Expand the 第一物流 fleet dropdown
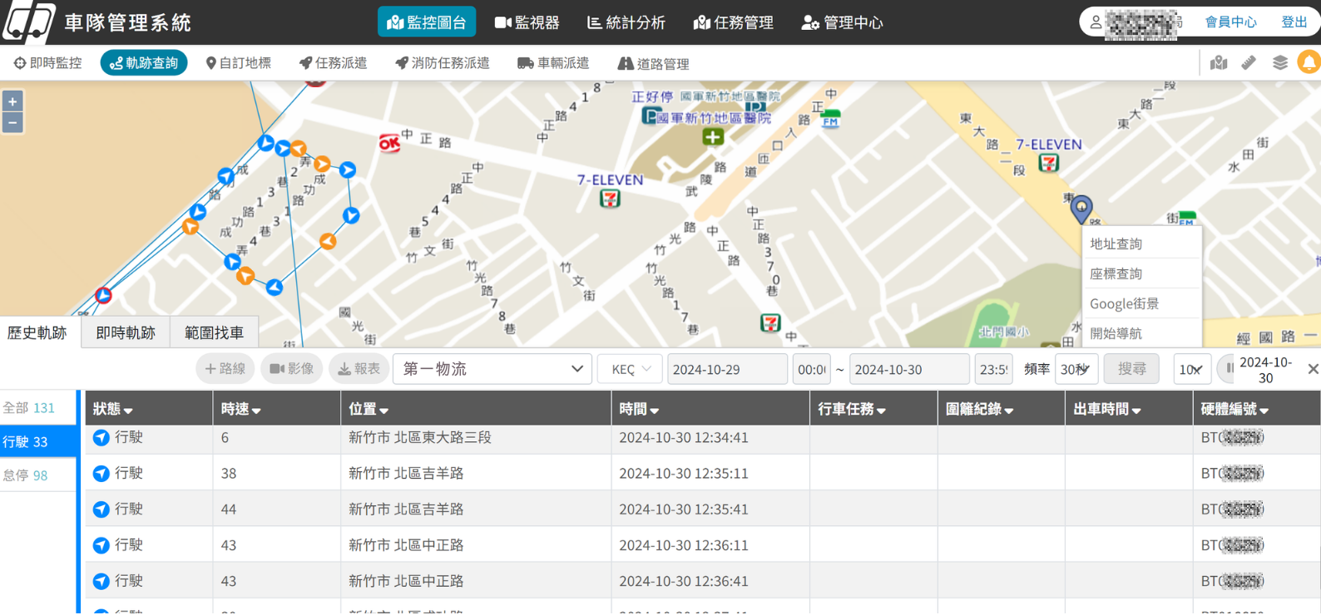The image size is (1321, 615). 492,369
